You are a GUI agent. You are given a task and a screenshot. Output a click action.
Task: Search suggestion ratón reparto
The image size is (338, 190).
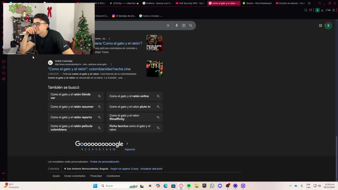76,117
